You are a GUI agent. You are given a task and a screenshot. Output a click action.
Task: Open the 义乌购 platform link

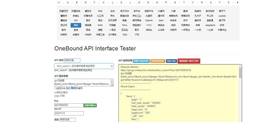161,30
